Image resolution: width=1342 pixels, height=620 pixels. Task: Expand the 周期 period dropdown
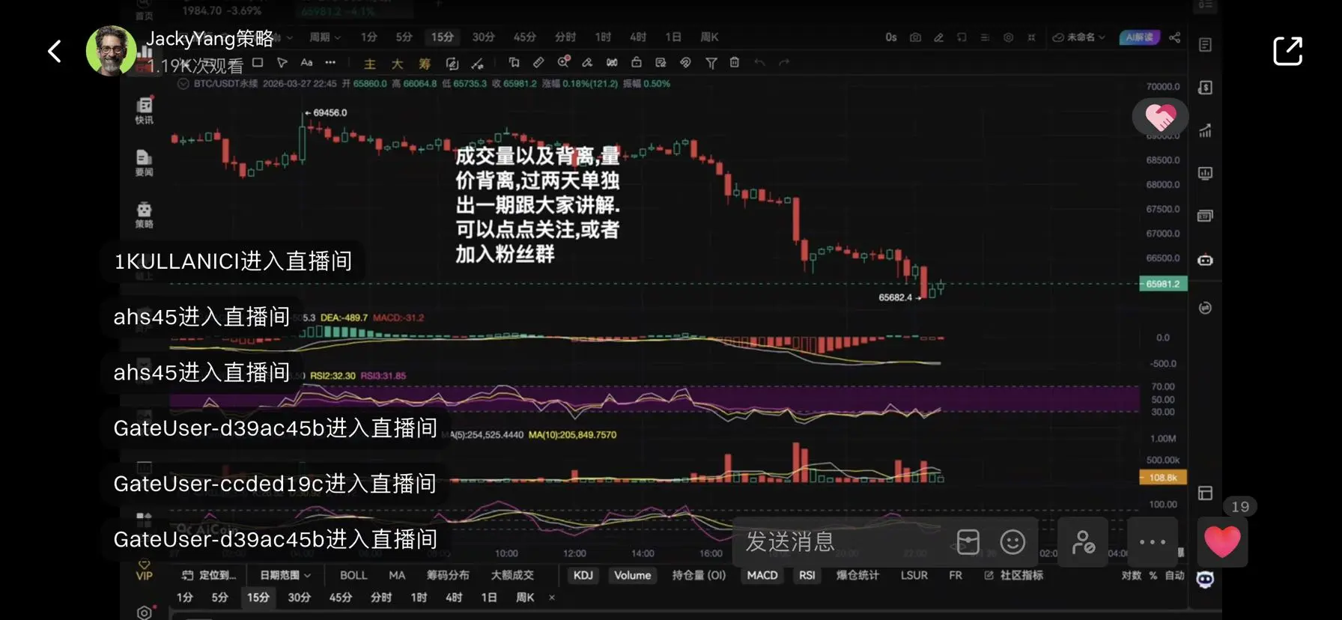coord(325,37)
